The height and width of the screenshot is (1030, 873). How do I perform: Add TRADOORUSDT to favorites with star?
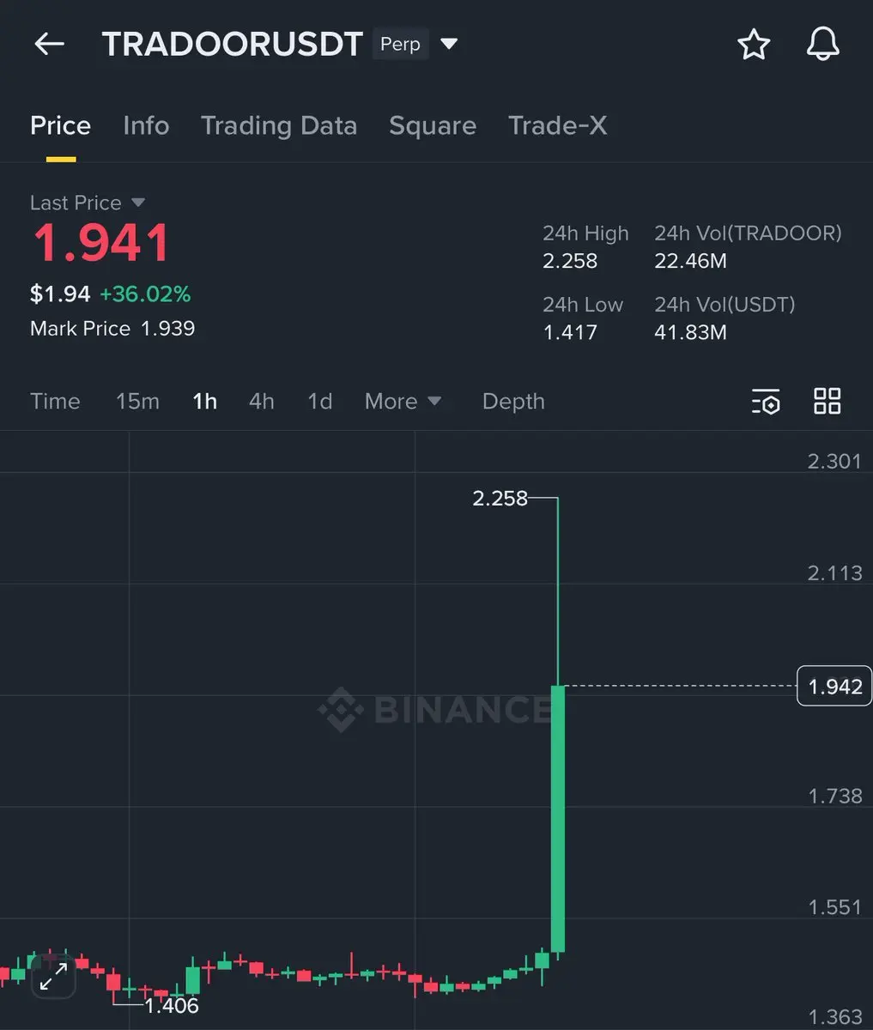tap(754, 44)
